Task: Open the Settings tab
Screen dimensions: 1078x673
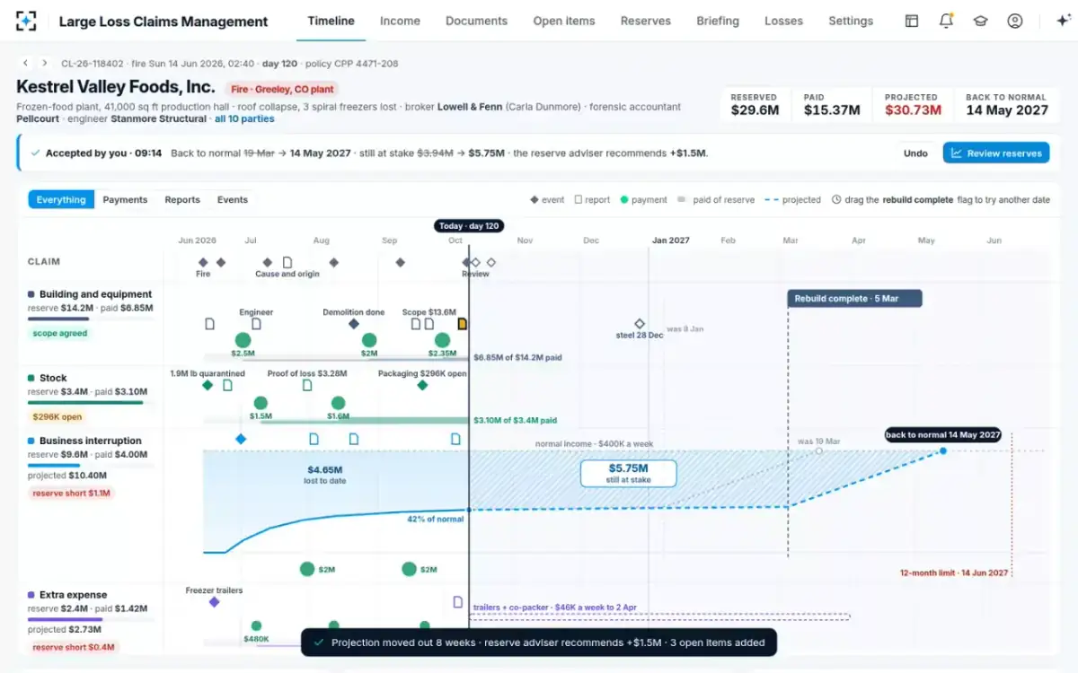Action: tap(851, 21)
